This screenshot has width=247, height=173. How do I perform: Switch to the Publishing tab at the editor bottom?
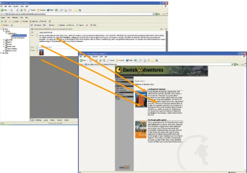[38, 120]
